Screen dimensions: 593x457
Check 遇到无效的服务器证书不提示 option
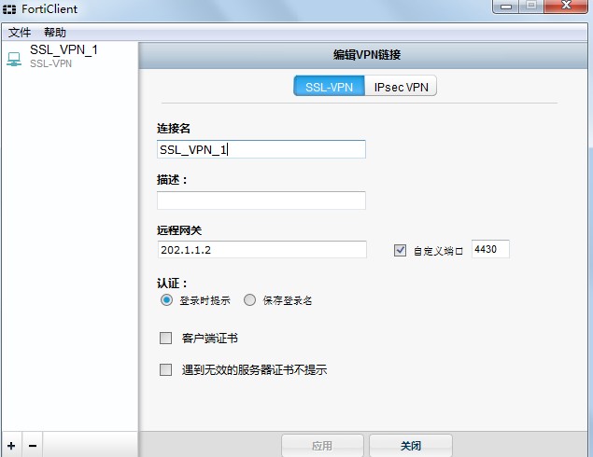pyautogui.click(x=165, y=369)
